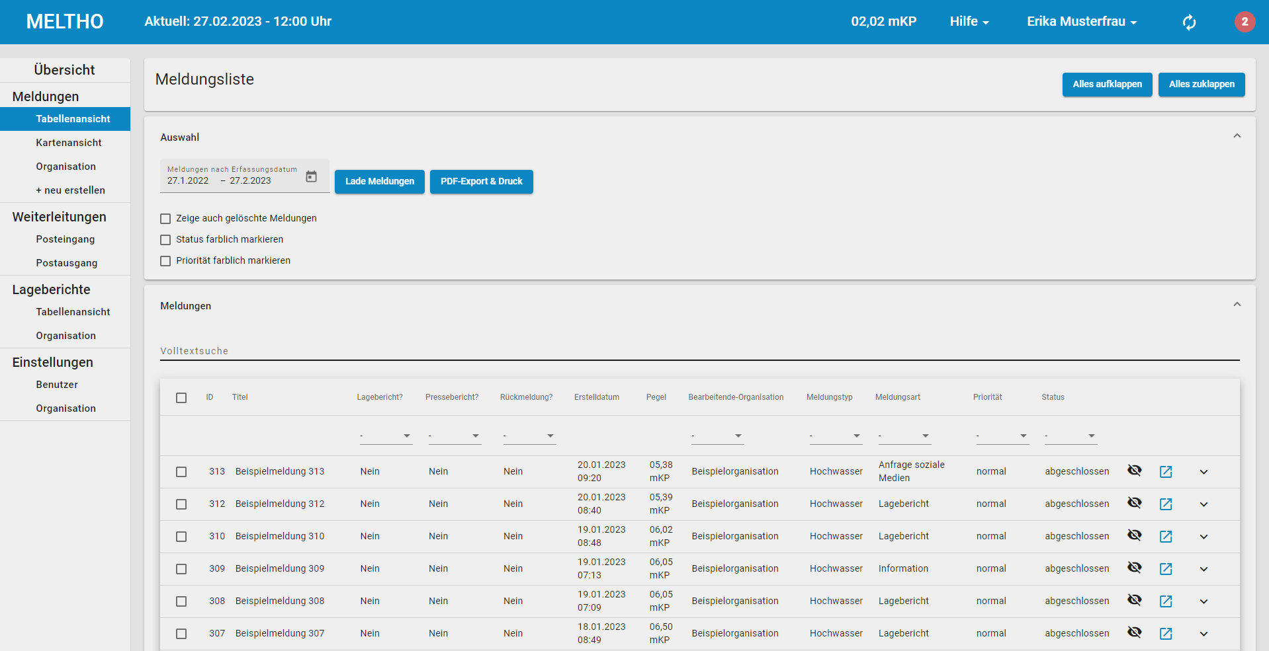Enable 'Zeige auch gelöschte Meldungen' checkbox
The height and width of the screenshot is (651, 1269).
[165, 219]
